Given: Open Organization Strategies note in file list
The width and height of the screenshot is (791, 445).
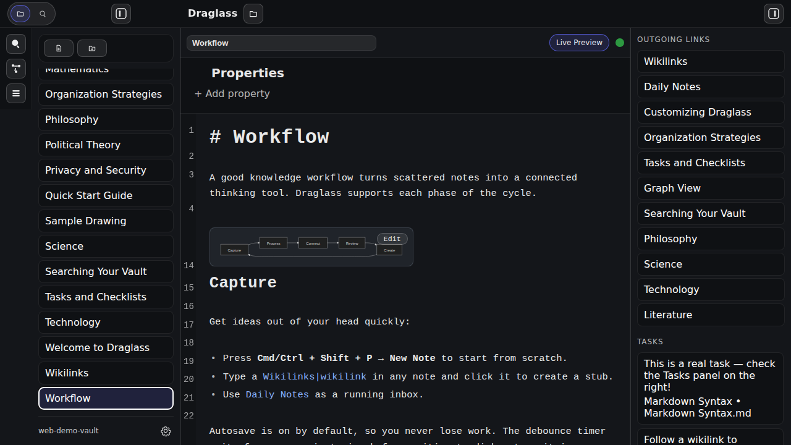Looking at the screenshot, I should (x=106, y=94).
